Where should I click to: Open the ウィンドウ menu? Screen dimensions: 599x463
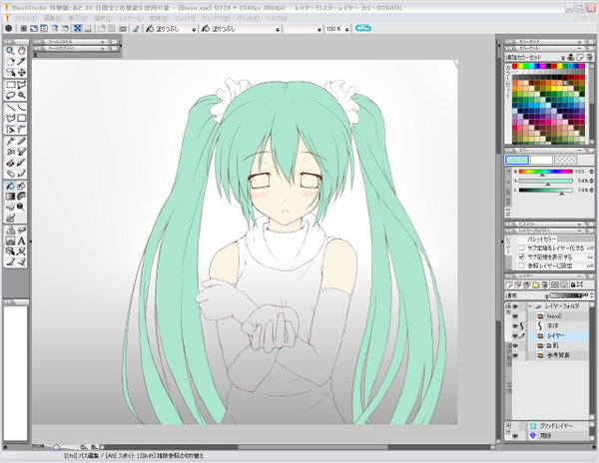click(216, 18)
